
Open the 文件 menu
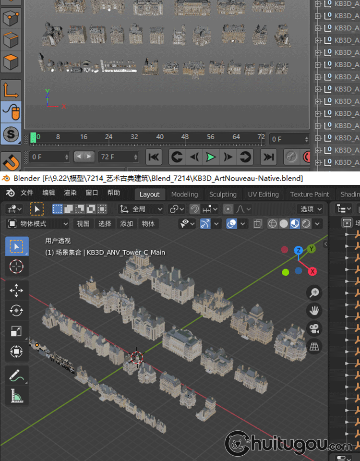point(27,193)
